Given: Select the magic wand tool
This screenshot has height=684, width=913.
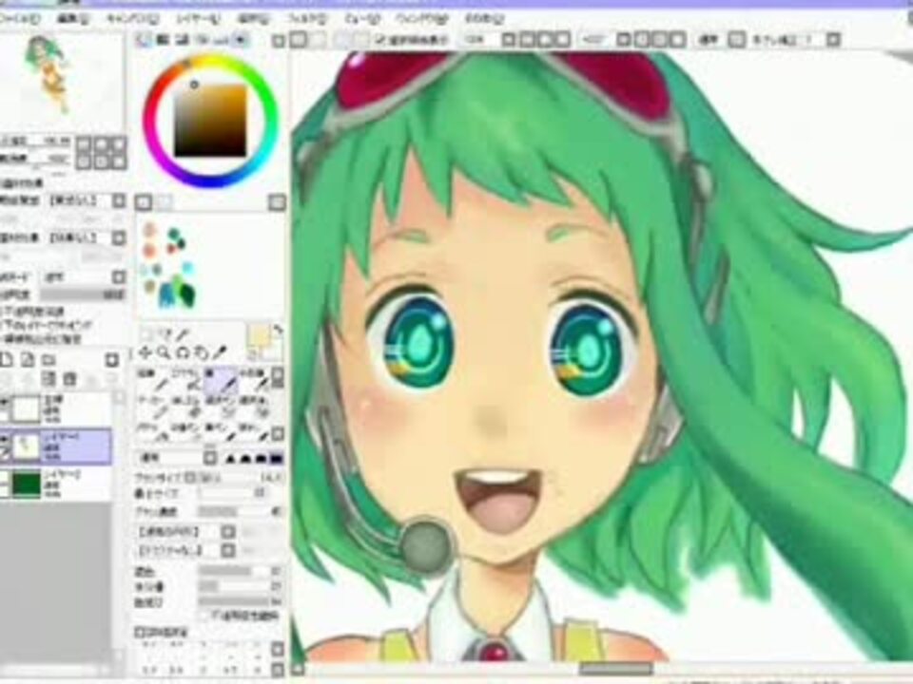Looking at the screenshot, I should (x=184, y=333).
